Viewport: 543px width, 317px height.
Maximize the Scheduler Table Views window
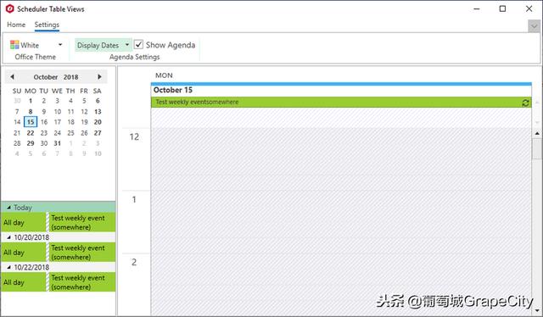click(502, 8)
